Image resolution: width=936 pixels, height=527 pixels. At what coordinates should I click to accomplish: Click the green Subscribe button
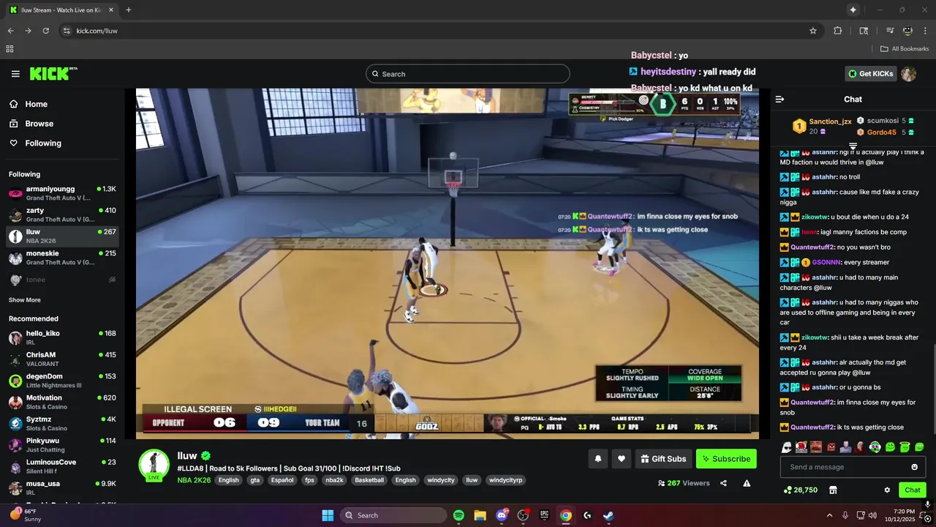coord(726,459)
